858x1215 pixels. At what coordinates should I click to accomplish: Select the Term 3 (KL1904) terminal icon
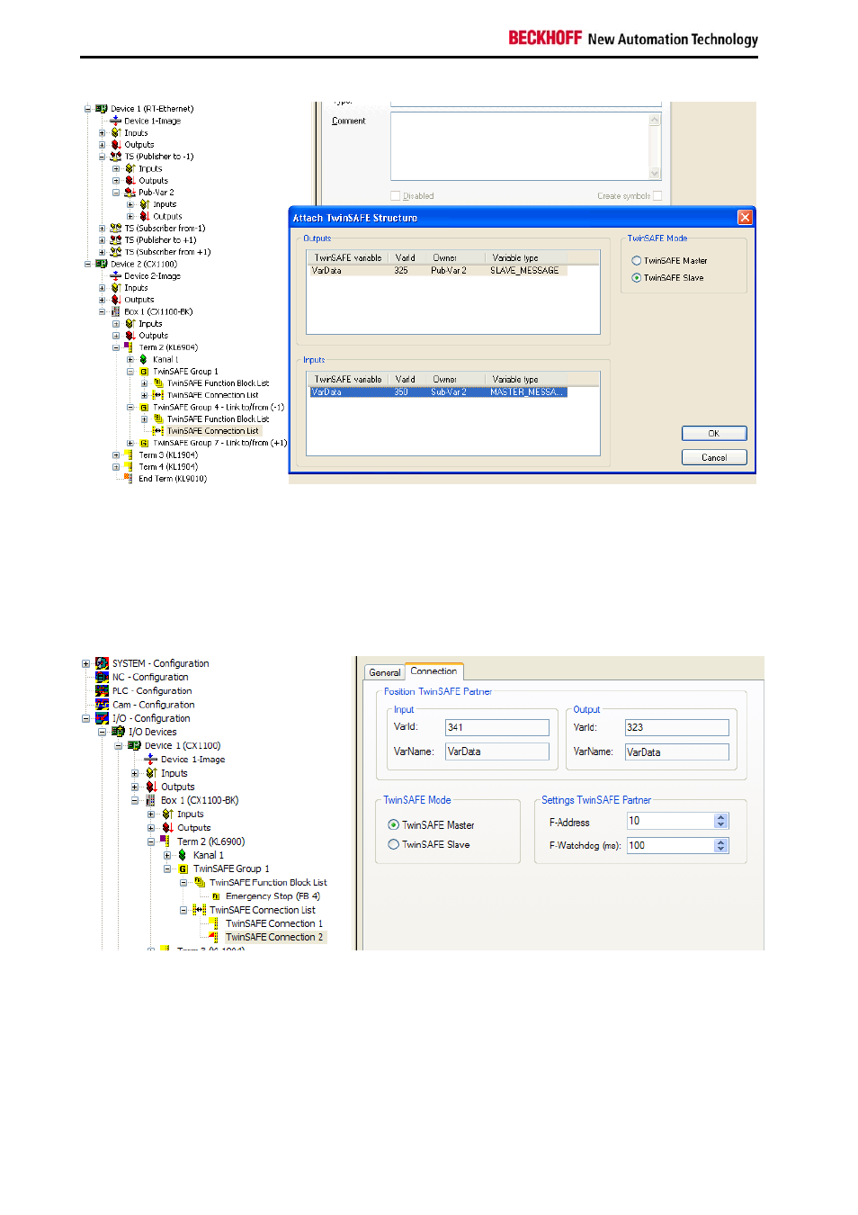click(129, 455)
